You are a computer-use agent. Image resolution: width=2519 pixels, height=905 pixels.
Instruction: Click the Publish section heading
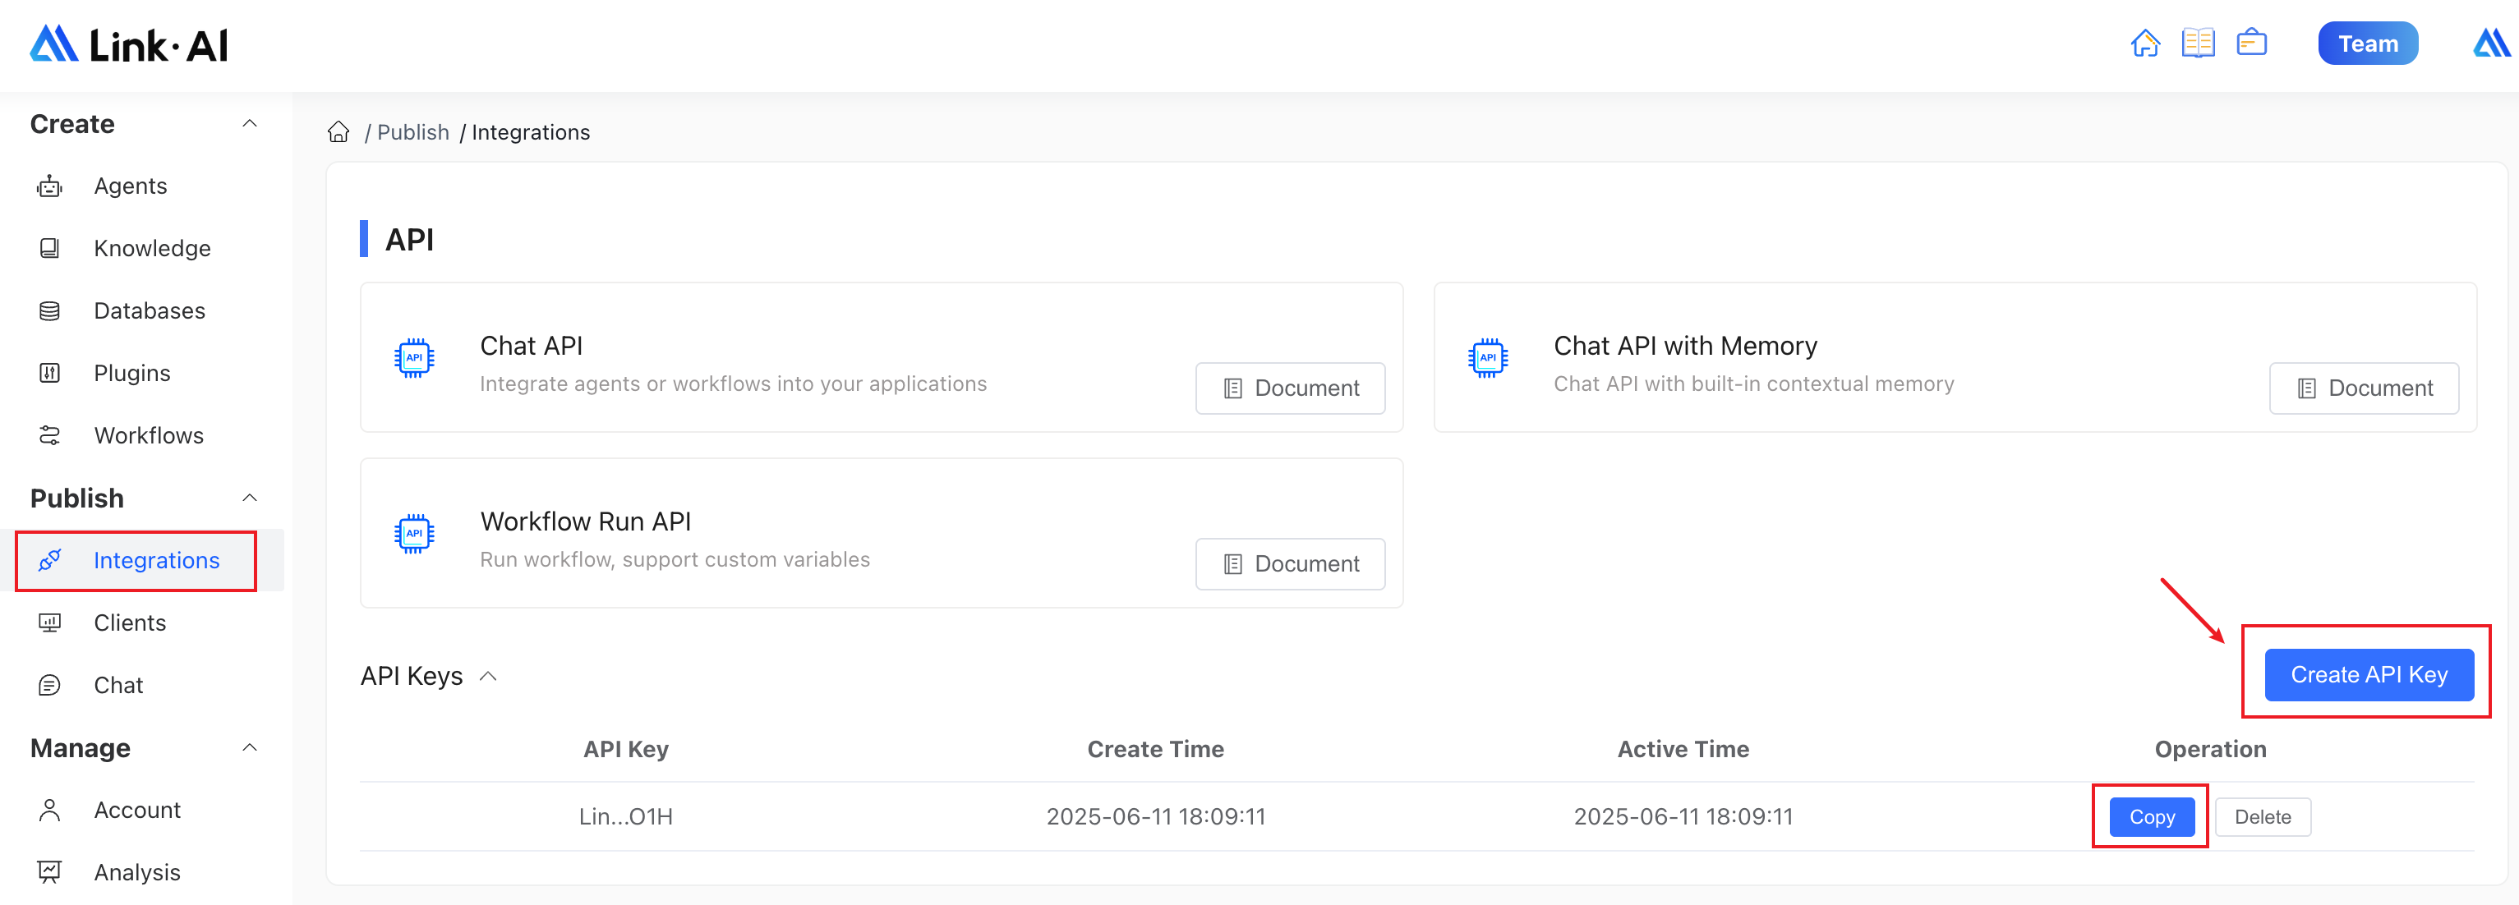77,498
